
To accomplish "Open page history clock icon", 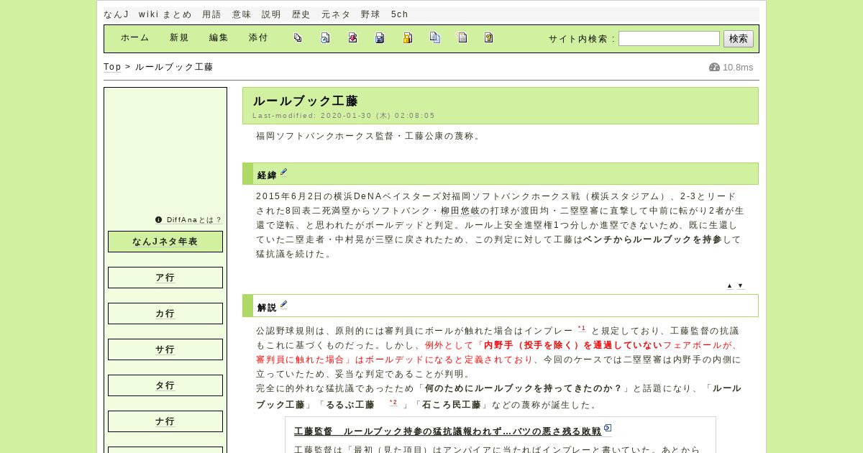I will click(x=325, y=38).
